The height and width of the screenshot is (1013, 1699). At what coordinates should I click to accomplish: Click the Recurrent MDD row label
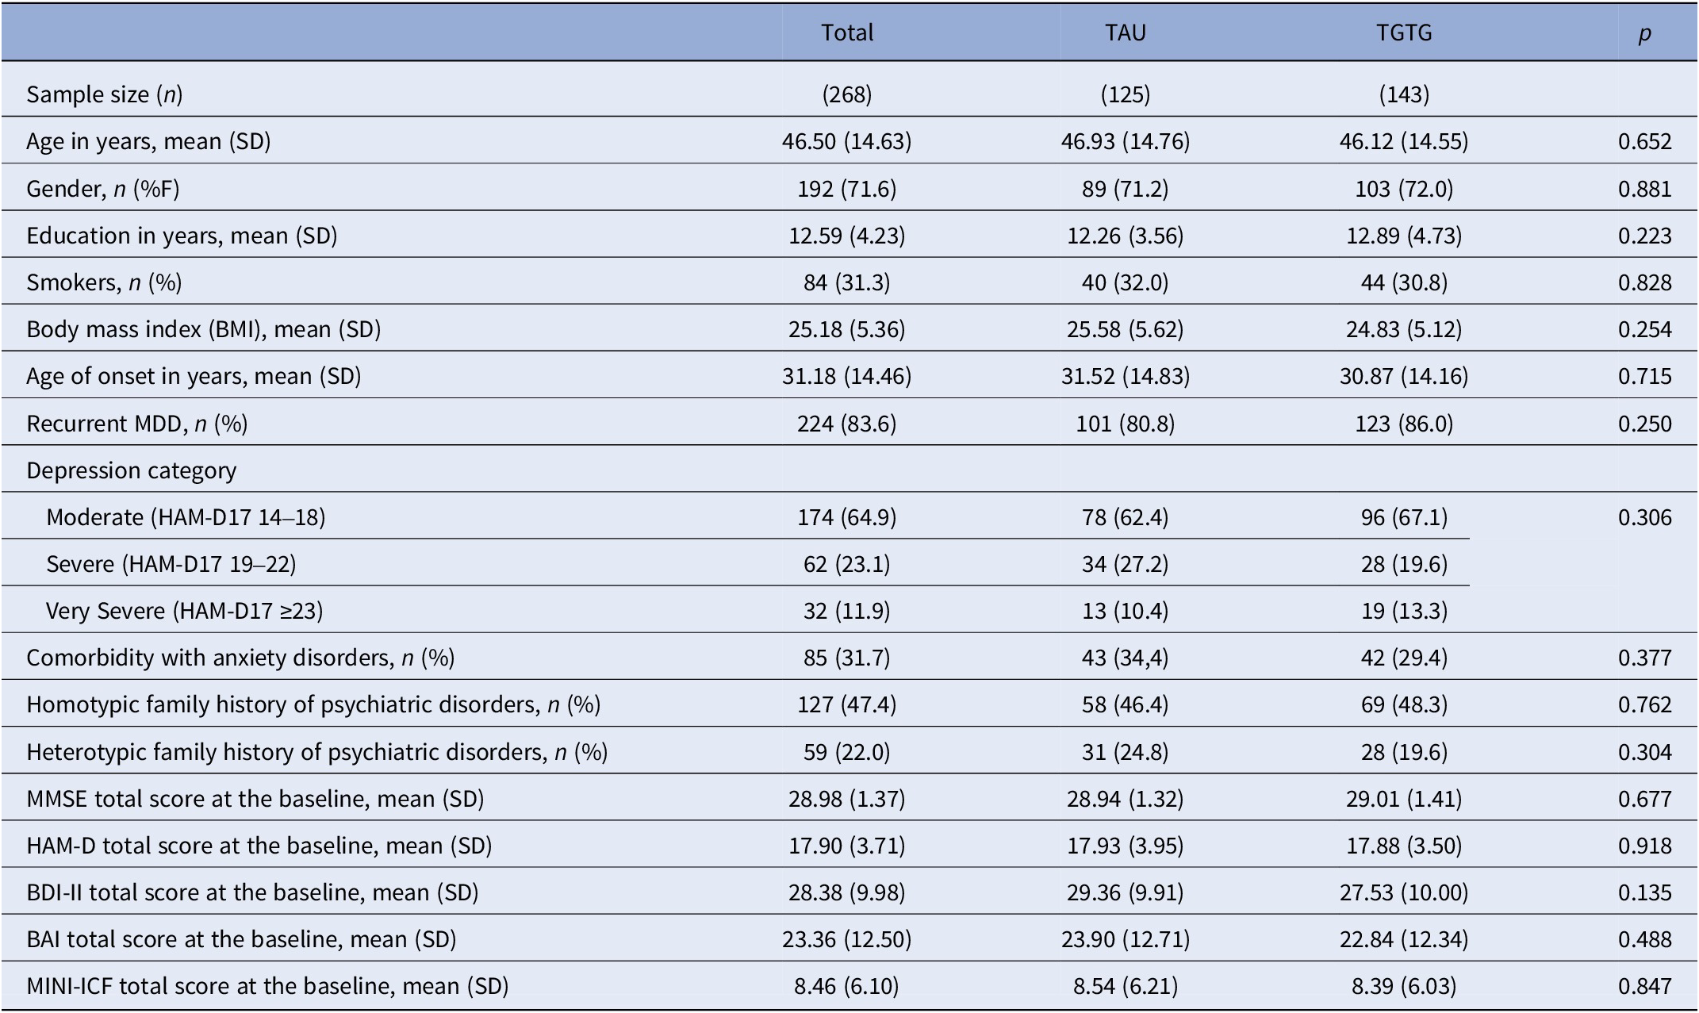(136, 424)
